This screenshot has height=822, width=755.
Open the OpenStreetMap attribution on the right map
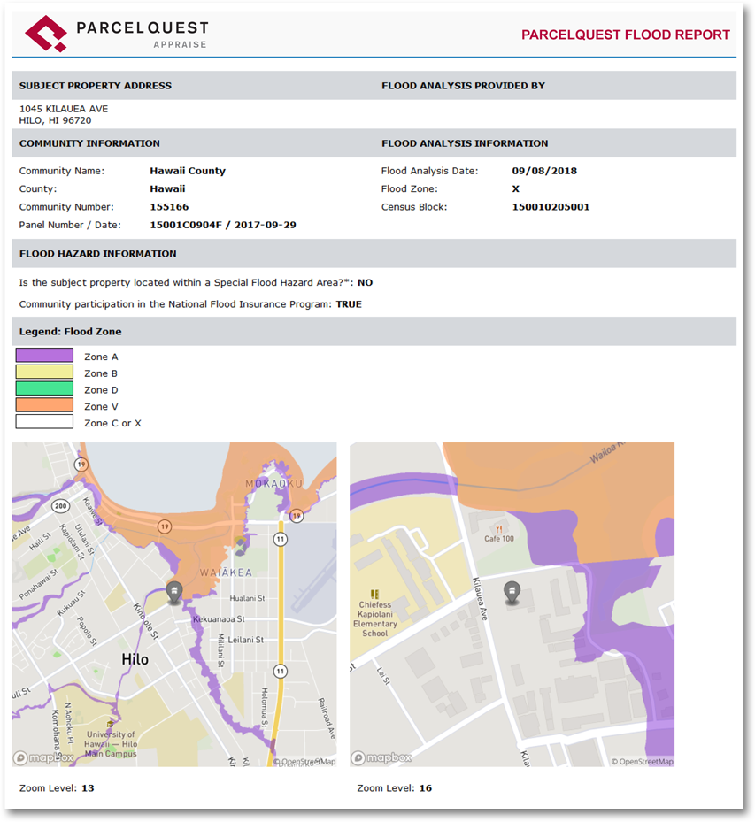(x=642, y=762)
